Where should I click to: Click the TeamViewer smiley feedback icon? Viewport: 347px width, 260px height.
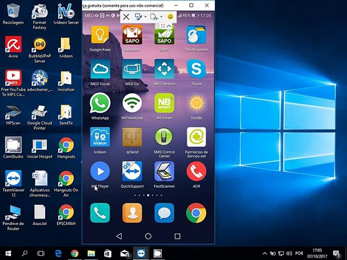170,16
